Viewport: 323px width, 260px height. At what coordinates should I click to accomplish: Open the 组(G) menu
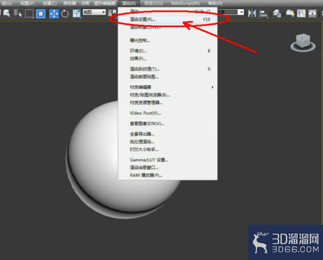tap(6, 3)
